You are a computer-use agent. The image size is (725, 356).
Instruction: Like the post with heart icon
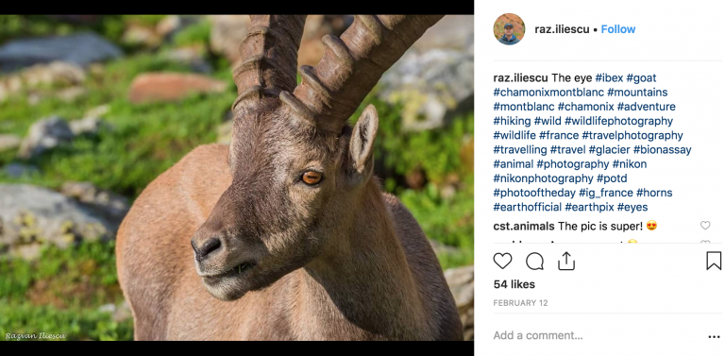502,262
